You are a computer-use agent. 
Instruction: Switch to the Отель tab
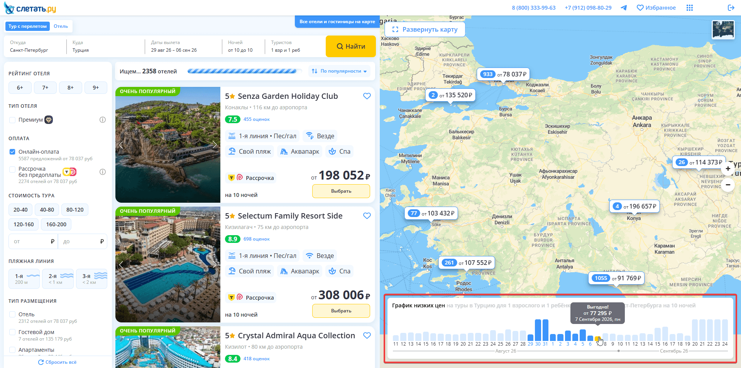tap(61, 26)
